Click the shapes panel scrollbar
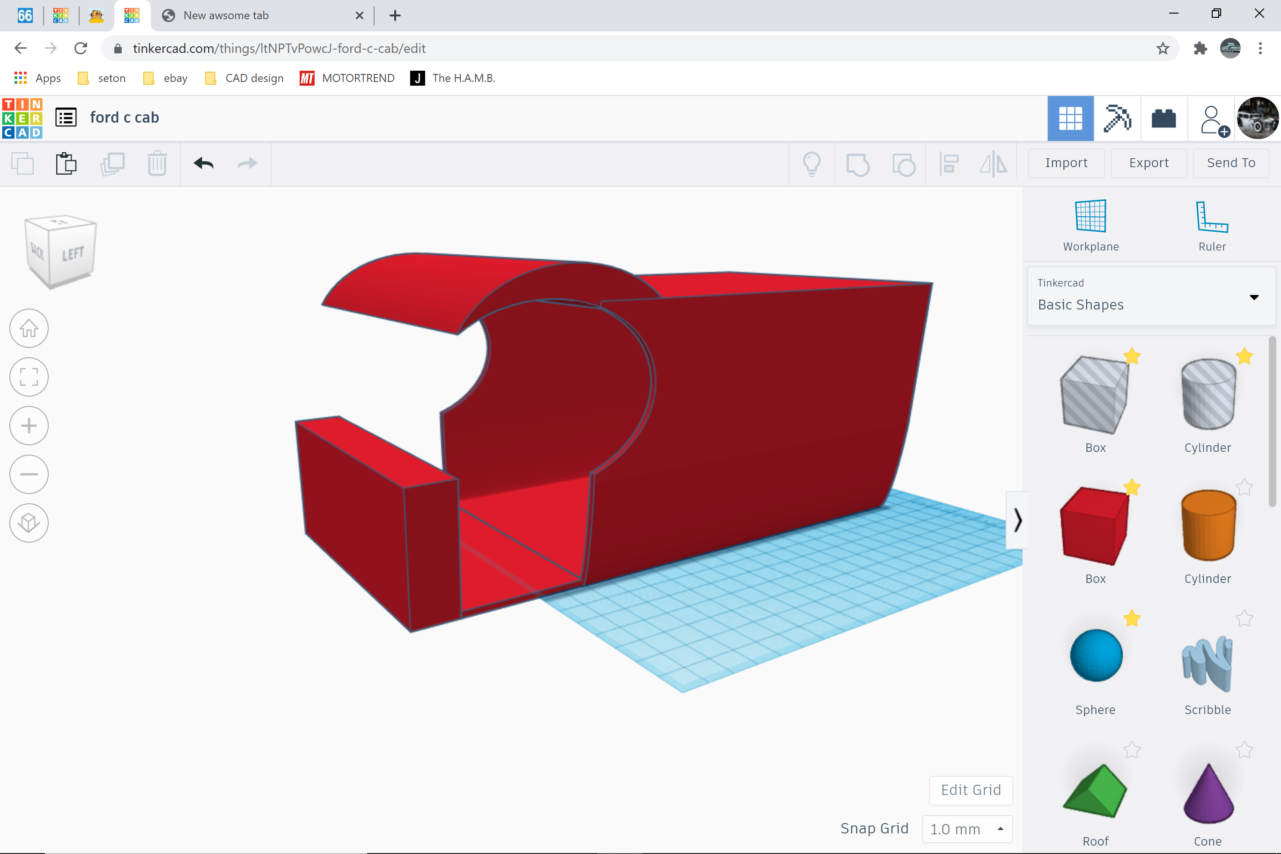Image resolution: width=1281 pixels, height=854 pixels. click(x=1272, y=422)
